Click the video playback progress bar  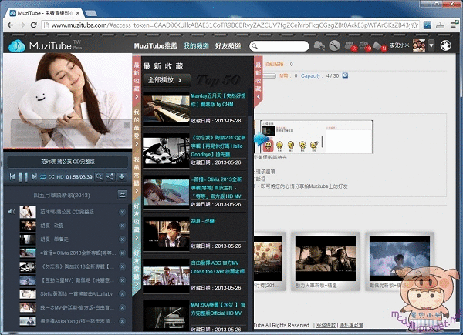[x=67, y=149]
